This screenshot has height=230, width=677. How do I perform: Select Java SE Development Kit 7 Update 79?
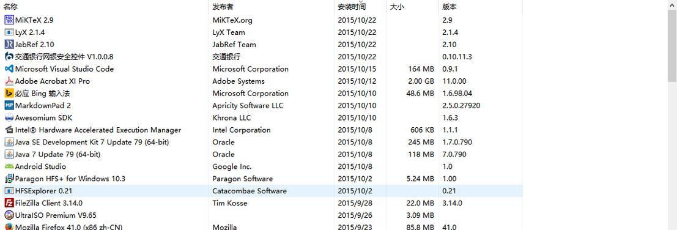pos(262,142)
